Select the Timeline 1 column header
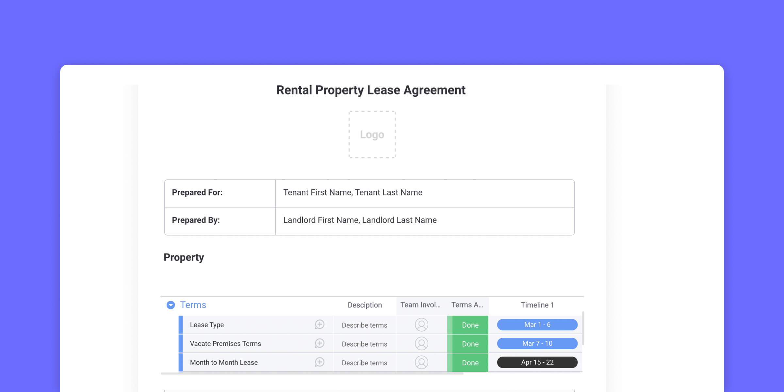The image size is (784, 392). point(537,305)
